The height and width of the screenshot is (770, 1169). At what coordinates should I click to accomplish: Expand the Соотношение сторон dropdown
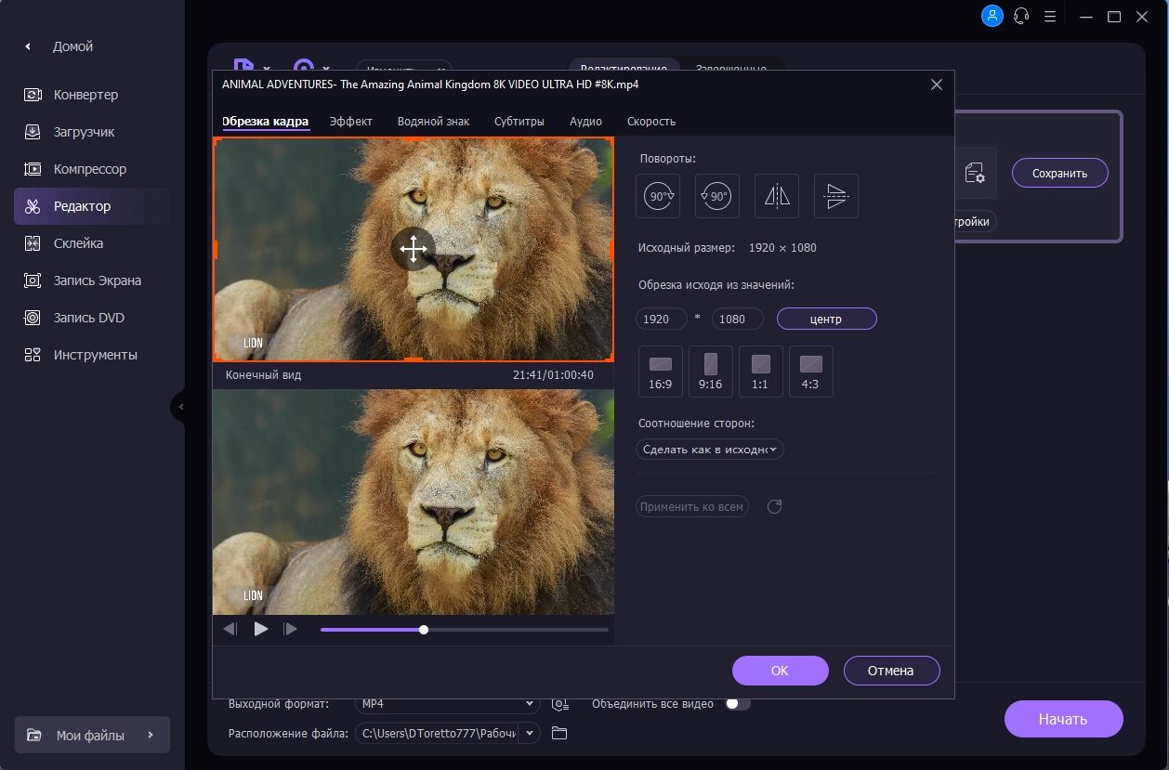pos(711,450)
